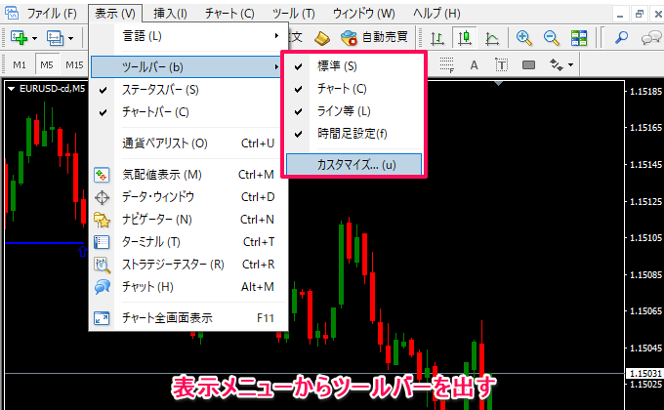
Task: Open the 挿入(I) menu
Action: tap(170, 14)
